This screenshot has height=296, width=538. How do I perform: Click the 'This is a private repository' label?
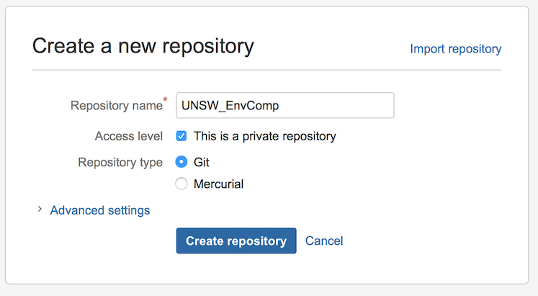click(264, 136)
